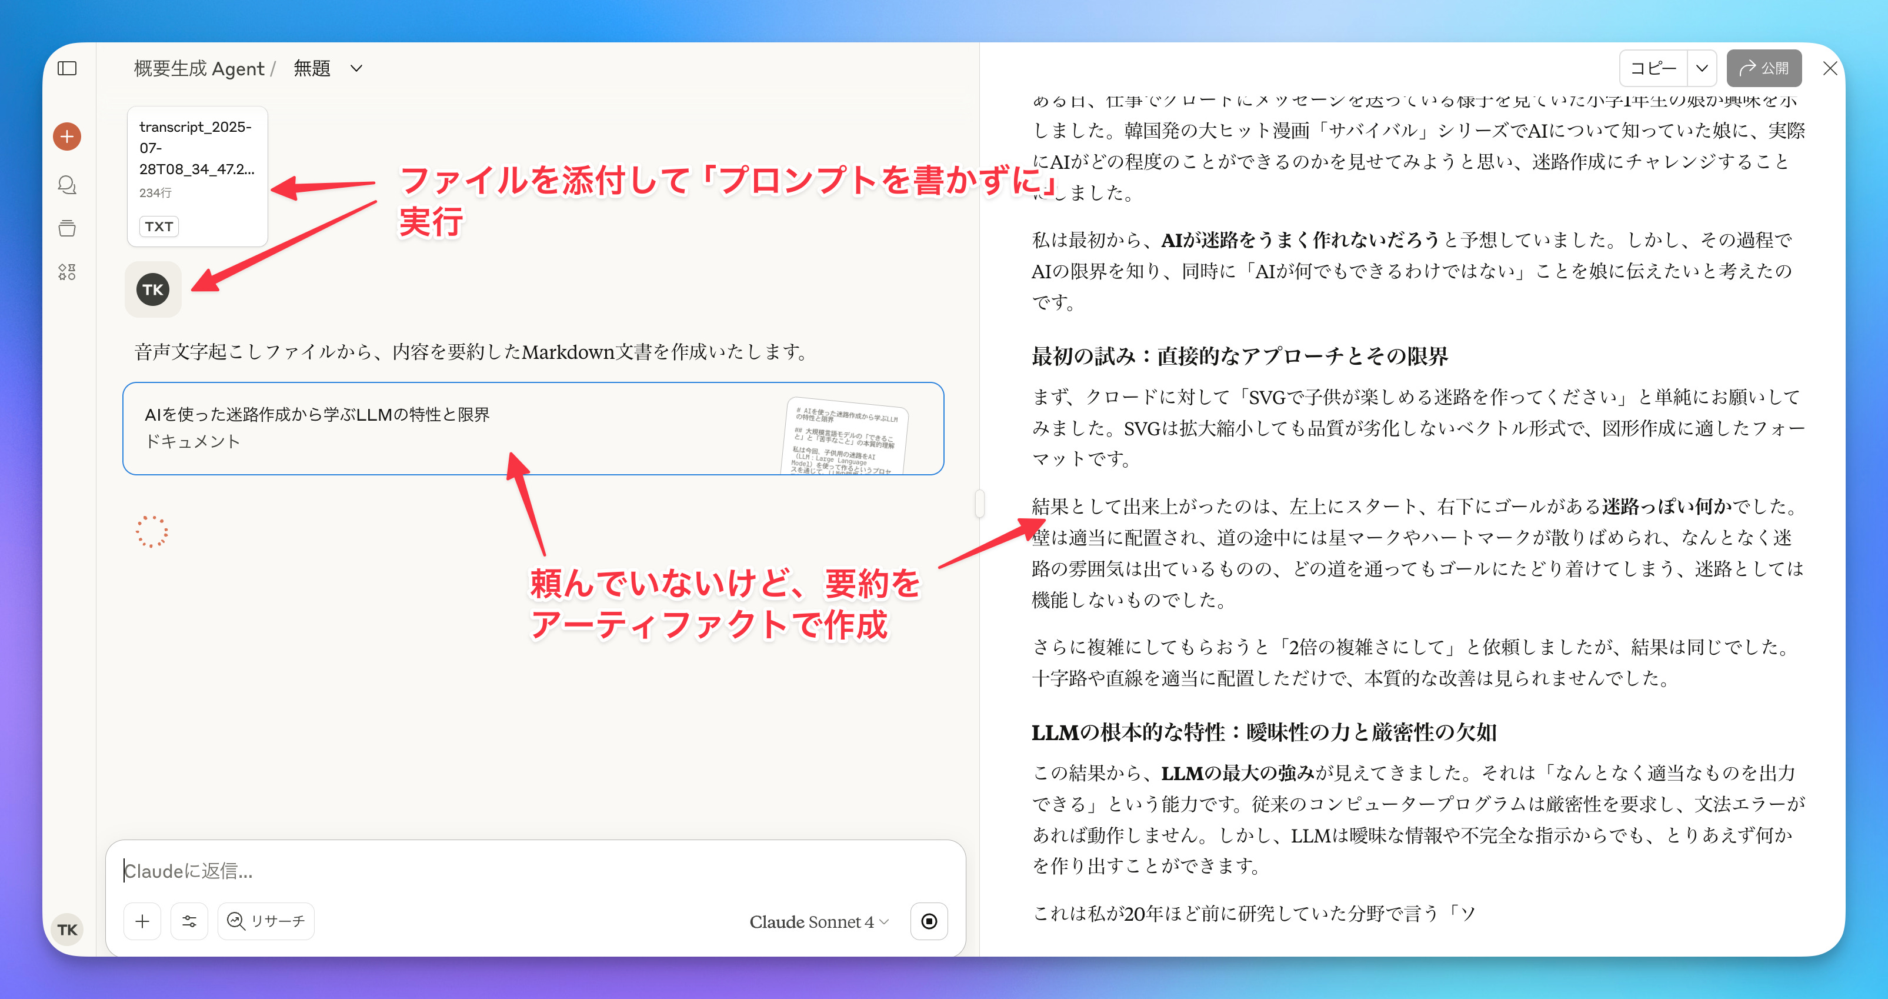Open the transcript TXT file attachment
This screenshot has width=1888, height=999.
[197, 176]
